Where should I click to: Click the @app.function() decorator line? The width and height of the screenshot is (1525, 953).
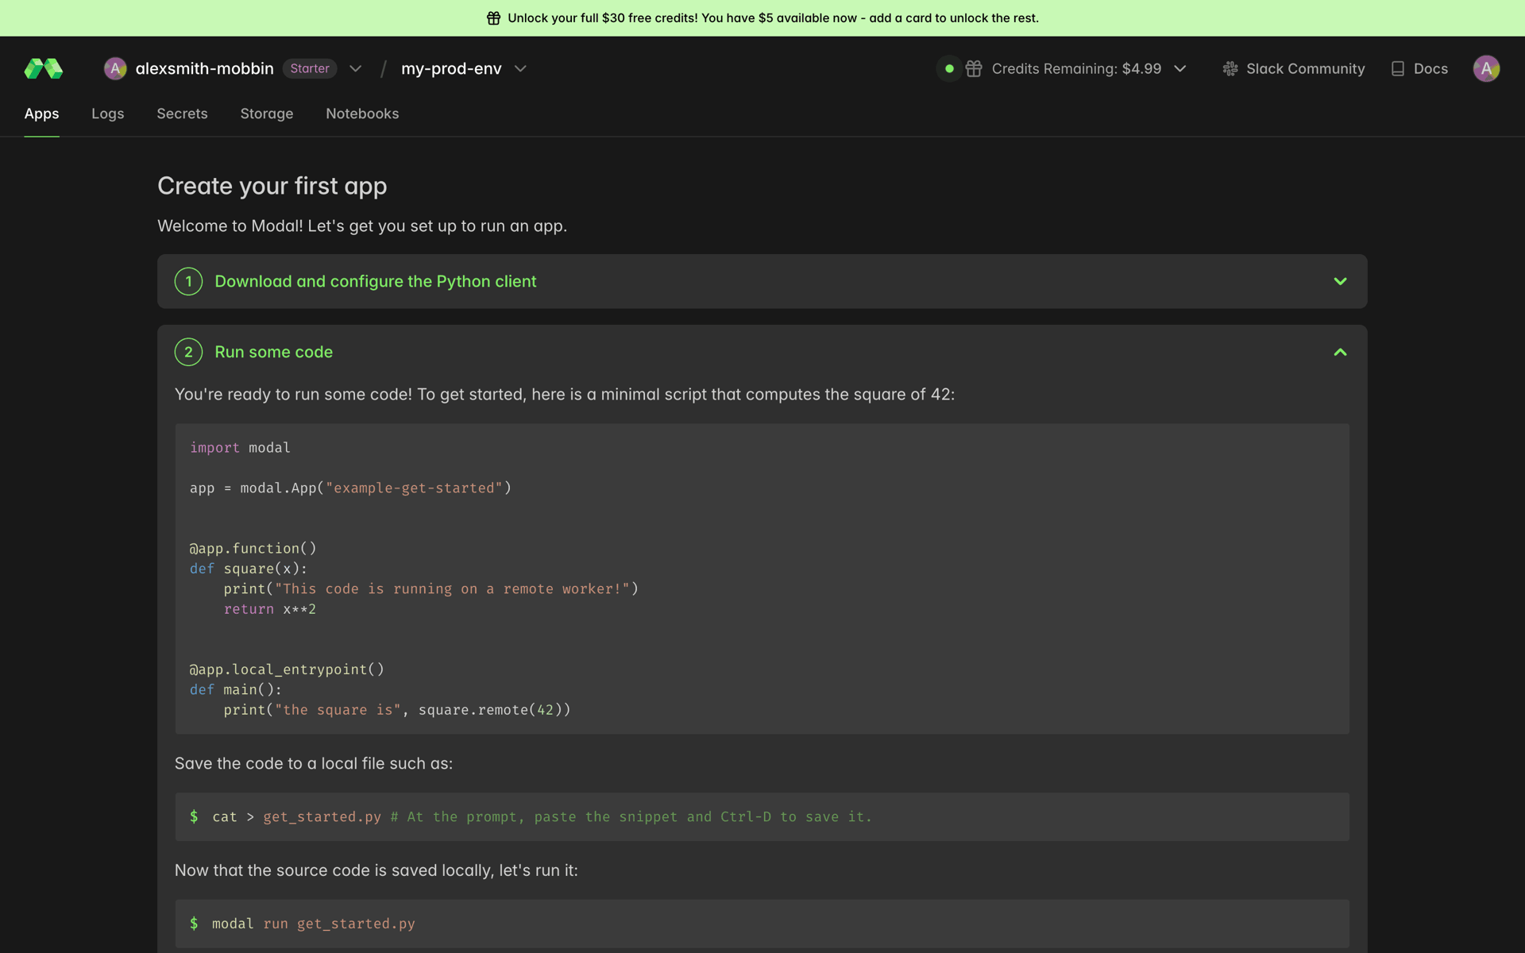tap(253, 549)
